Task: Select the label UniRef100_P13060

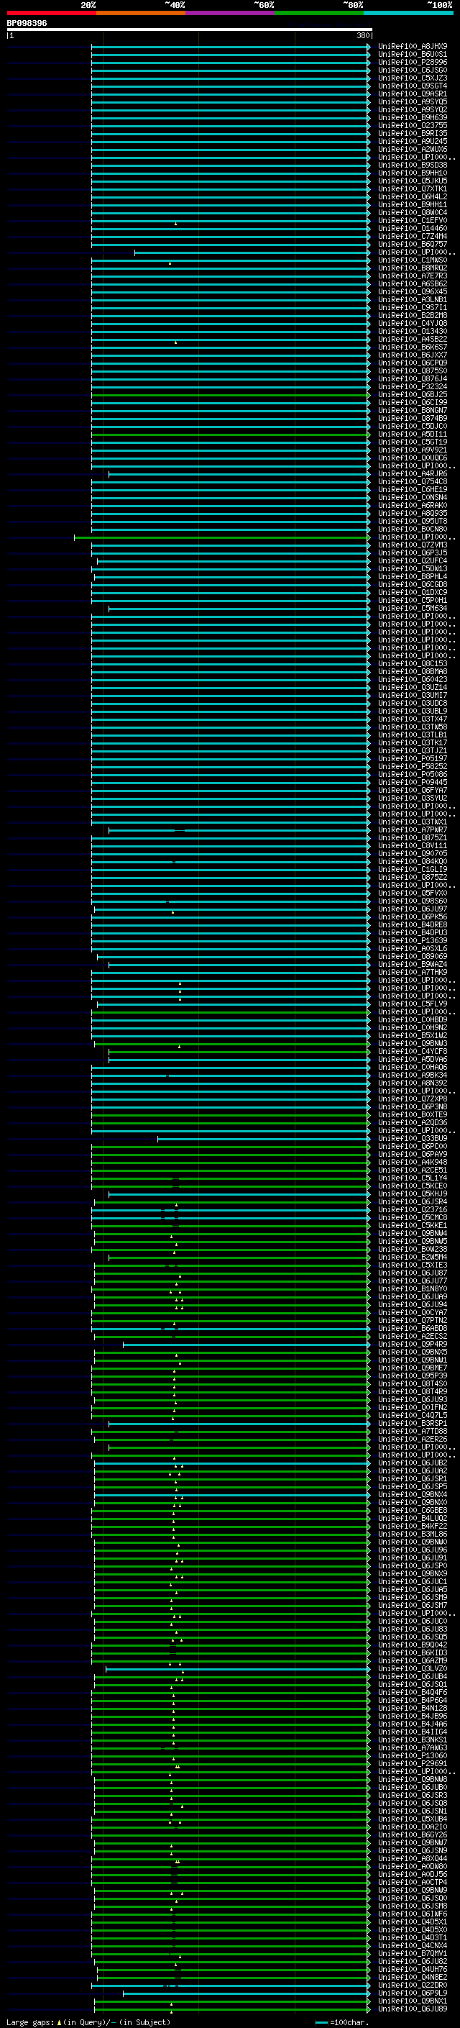Action: [x=413, y=1755]
